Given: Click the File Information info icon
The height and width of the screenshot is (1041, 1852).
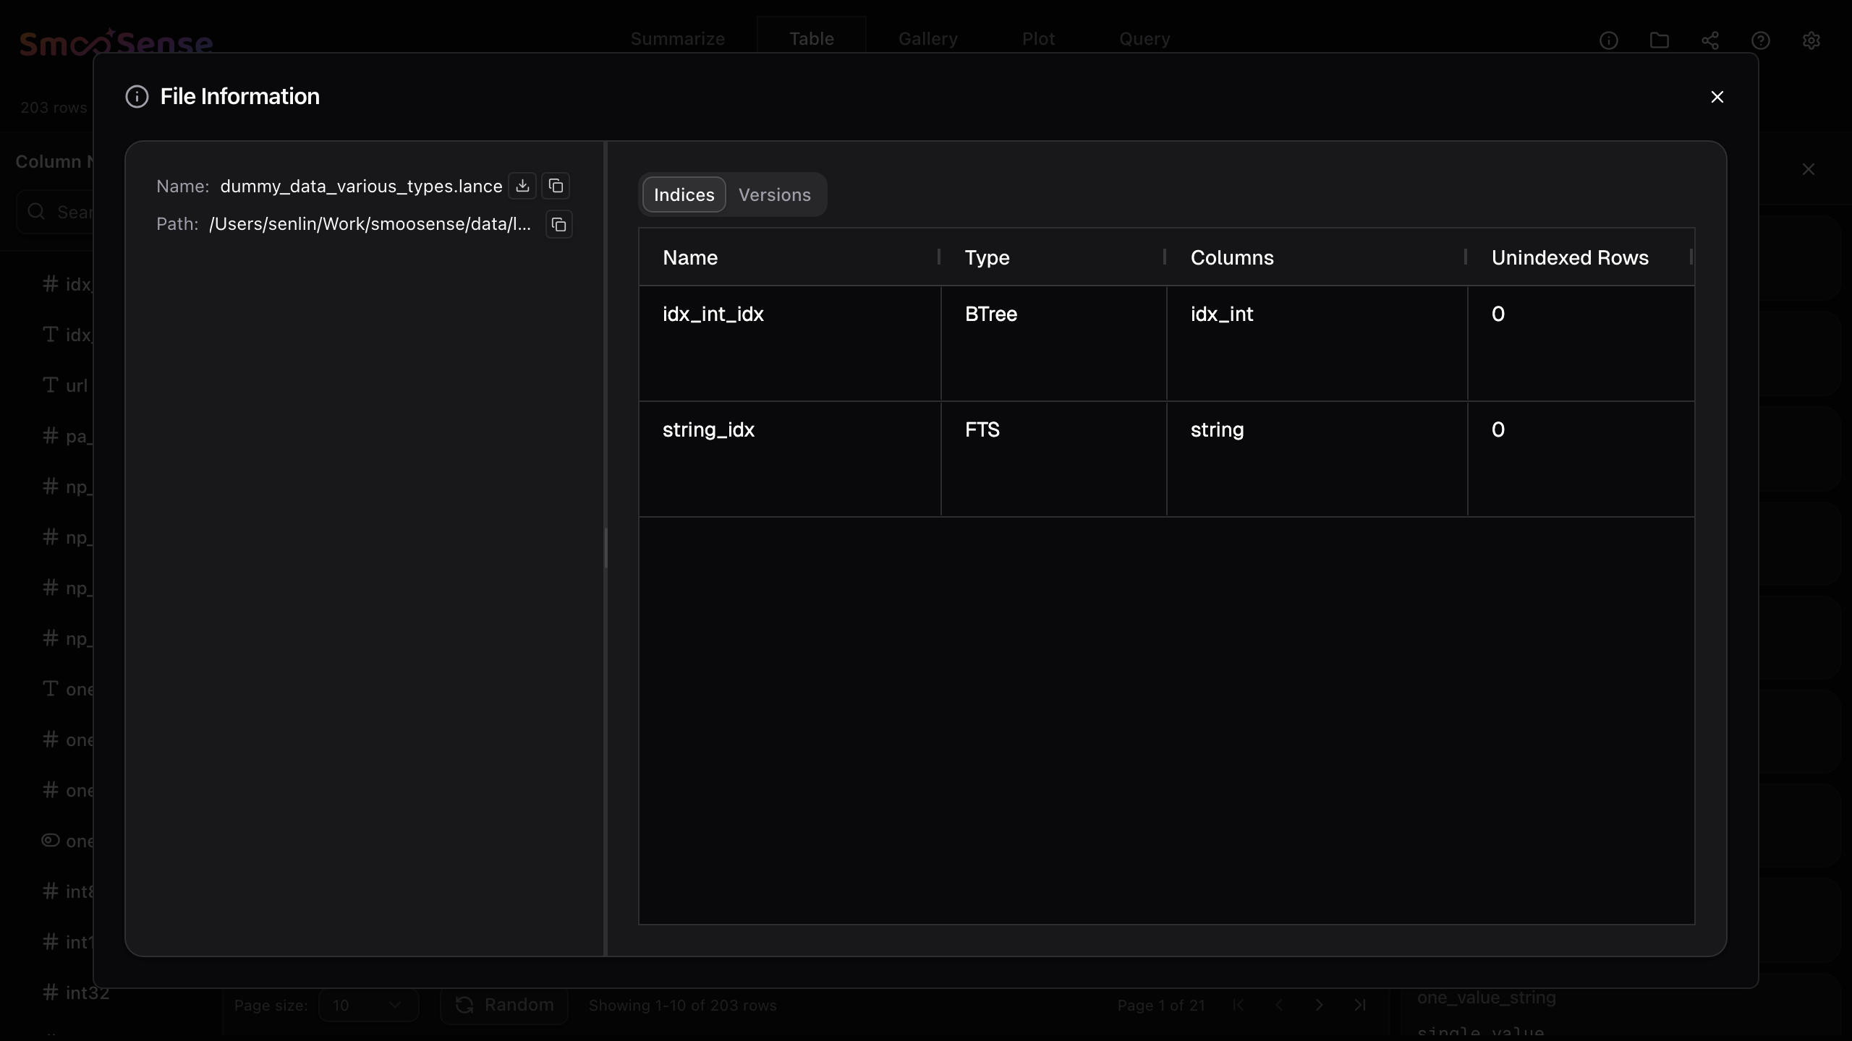Looking at the screenshot, I should [x=137, y=97].
